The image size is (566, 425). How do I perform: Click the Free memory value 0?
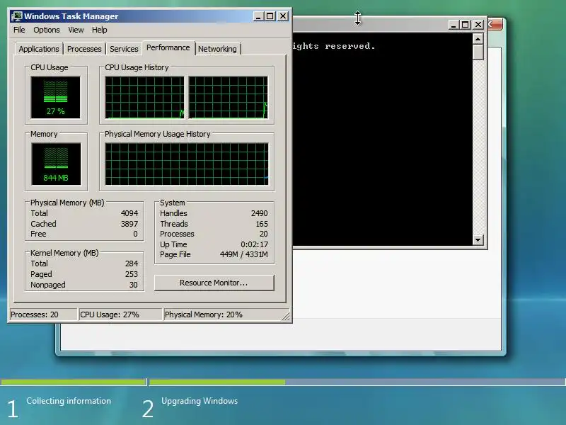click(x=135, y=234)
